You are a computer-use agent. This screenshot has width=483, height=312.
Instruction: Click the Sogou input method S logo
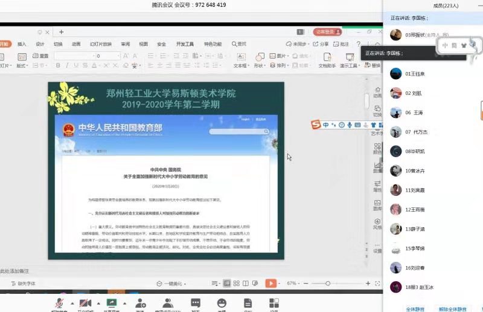click(x=315, y=125)
